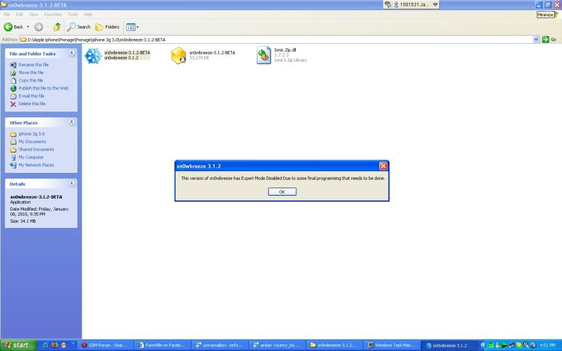
Task: Switch to sn0wbreeze-3.1.2 folder taskbar button
Action: coord(335,346)
